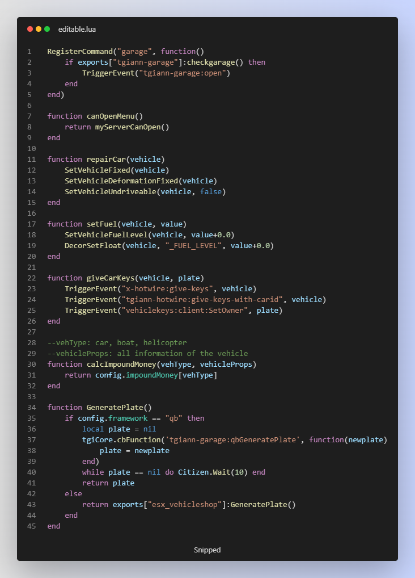Click "local" keyword on line 36
The width and height of the screenshot is (415, 578).
(x=93, y=429)
